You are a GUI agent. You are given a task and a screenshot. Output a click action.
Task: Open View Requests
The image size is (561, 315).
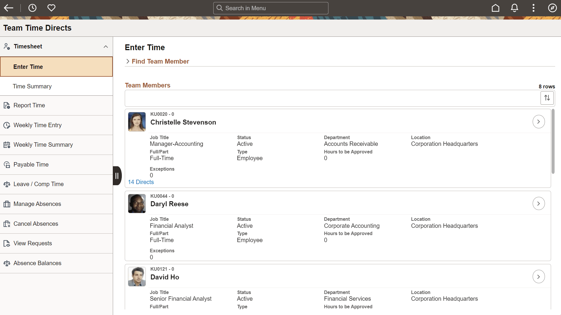point(33,243)
